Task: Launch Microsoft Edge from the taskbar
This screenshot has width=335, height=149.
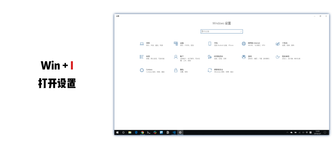Action: coord(136,133)
